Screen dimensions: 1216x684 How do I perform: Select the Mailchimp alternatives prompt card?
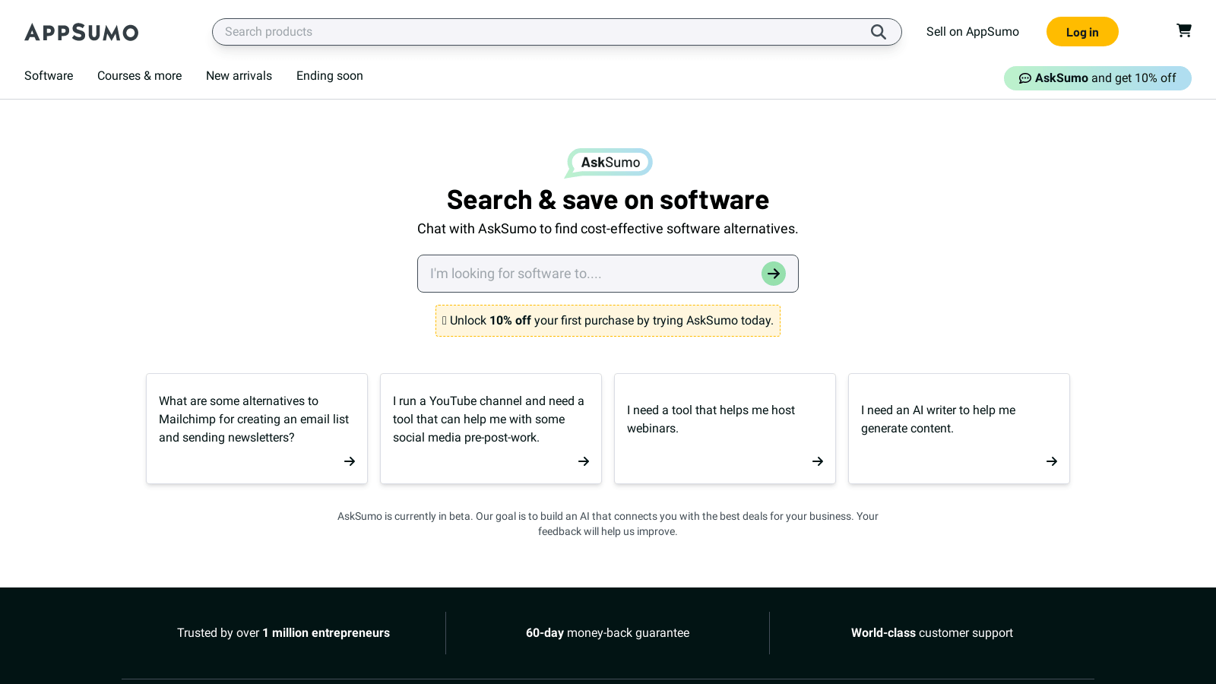257,429
